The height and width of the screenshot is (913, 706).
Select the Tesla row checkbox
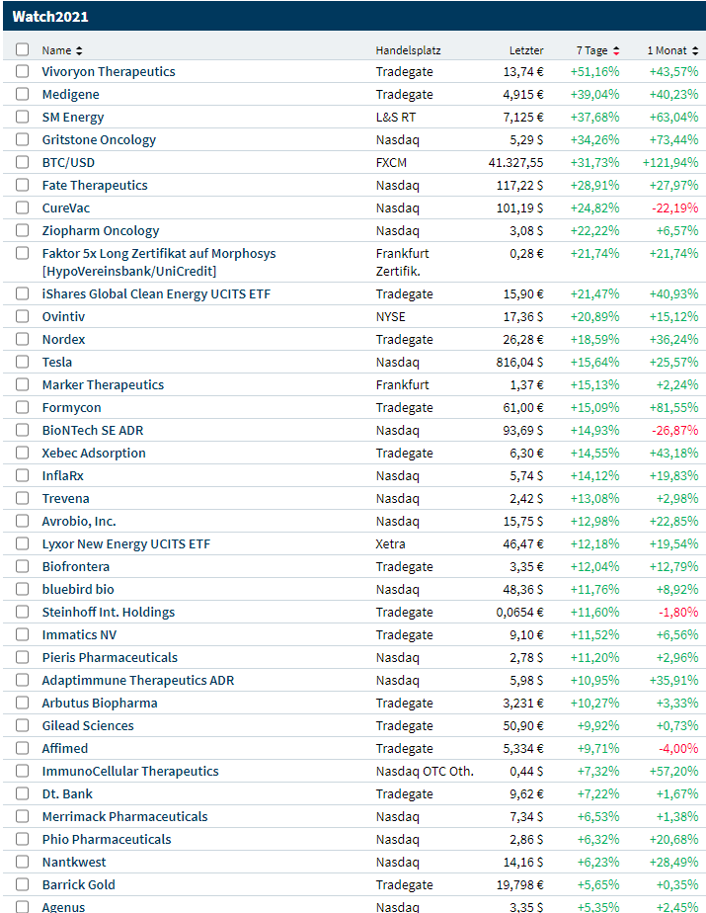coord(23,363)
